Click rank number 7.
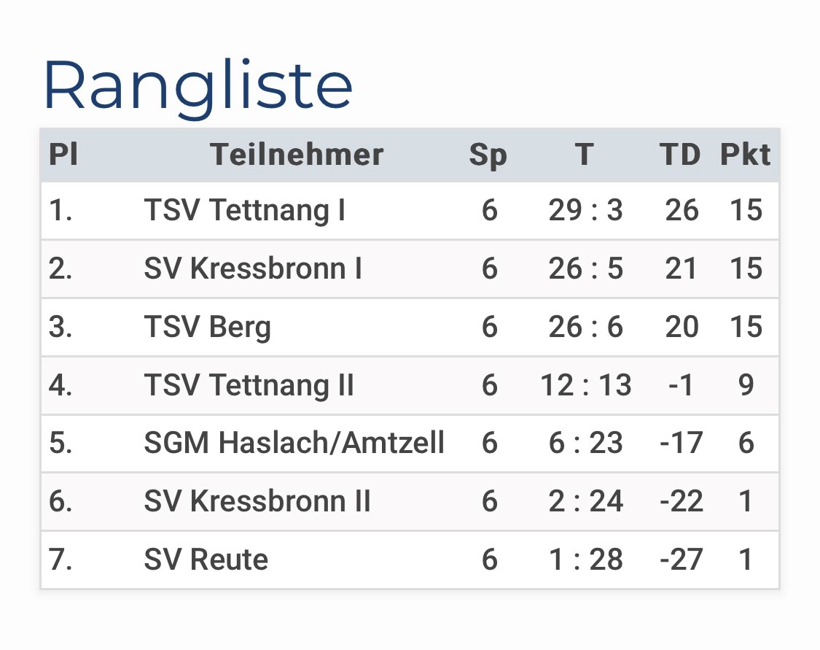The width and height of the screenshot is (820, 650). coord(60,560)
